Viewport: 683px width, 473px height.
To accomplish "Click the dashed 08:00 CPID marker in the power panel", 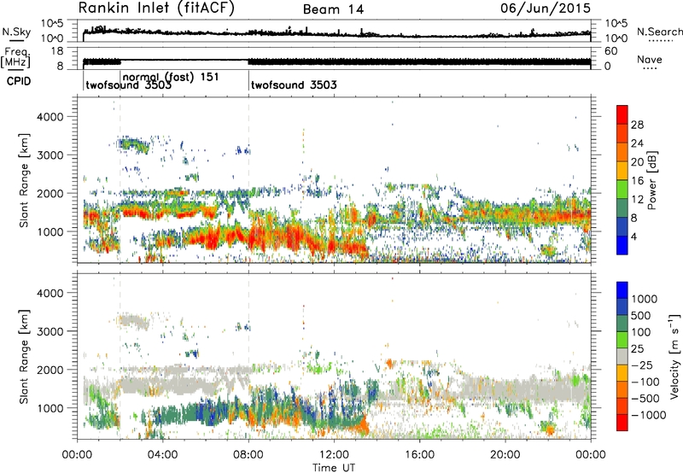I will [248, 180].
